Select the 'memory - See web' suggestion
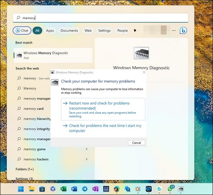The width and height of the screenshot is (213, 195). (x=33, y=78)
